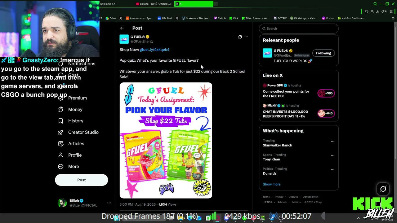Screen dimensions: 397x223
Task: Click the browser search magnifier icon
Action: click(x=375, y=4)
